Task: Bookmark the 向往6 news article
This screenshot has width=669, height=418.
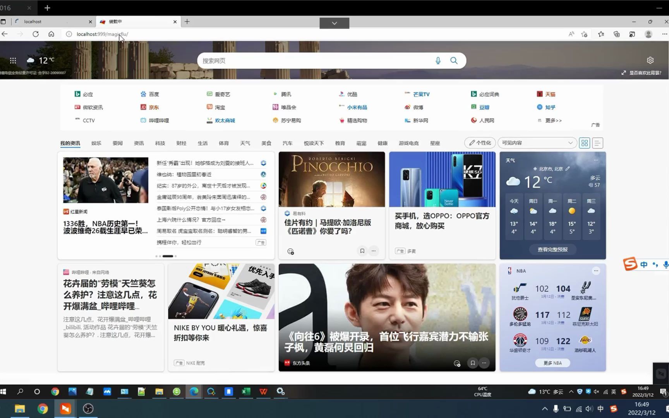Action: click(472, 363)
